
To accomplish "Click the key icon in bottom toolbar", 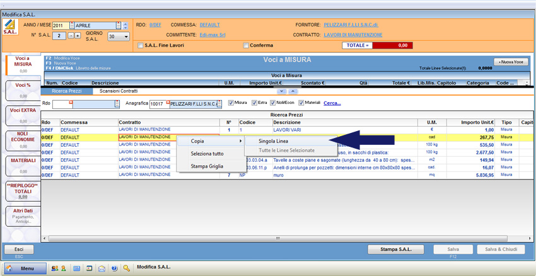I will click(127, 268).
